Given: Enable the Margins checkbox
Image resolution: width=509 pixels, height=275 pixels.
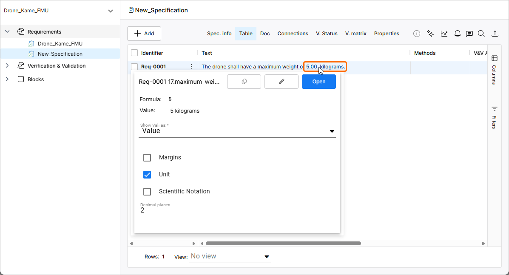Looking at the screenshot, I should point(147,158).
